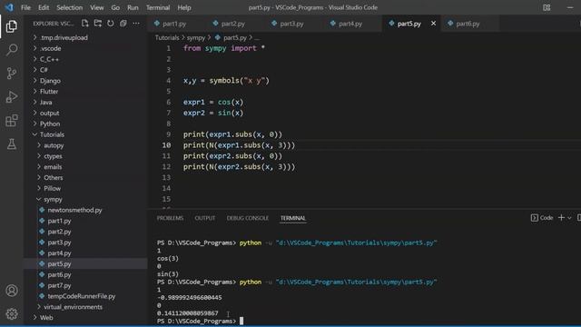Open newtonsmethod.py from Explorer
This screenshot has height=327, width=581.
(85, 210)
